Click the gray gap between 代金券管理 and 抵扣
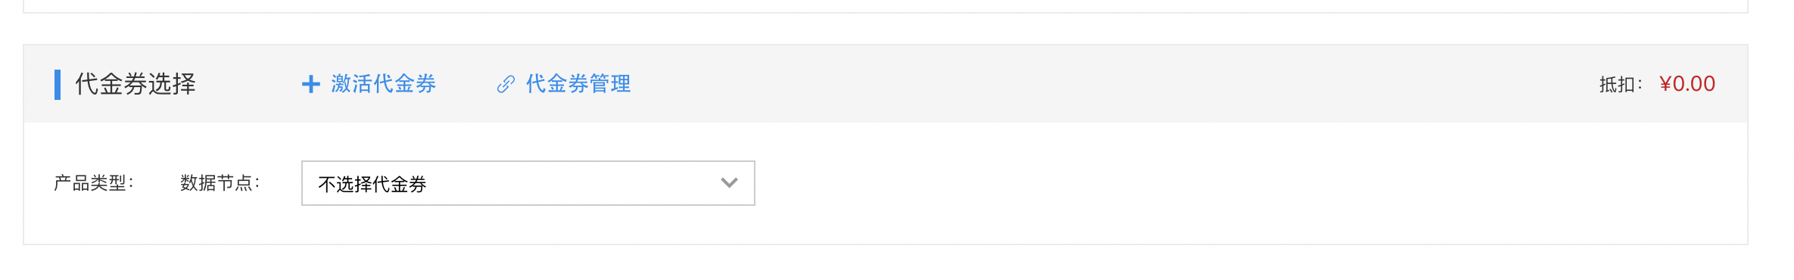The height and width of the screenshot is (280, 1794). [1113, 84]
